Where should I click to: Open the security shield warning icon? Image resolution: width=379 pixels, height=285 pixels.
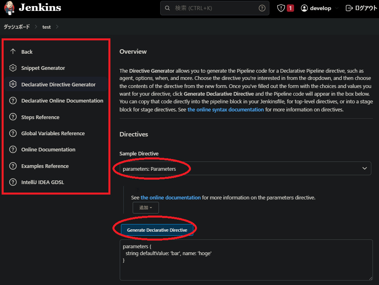[281, 8]
